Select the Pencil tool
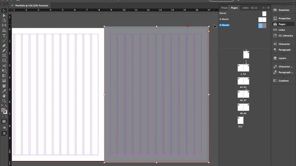The width and height of the screenshot is (296, 166). click(x=4, y=50)
